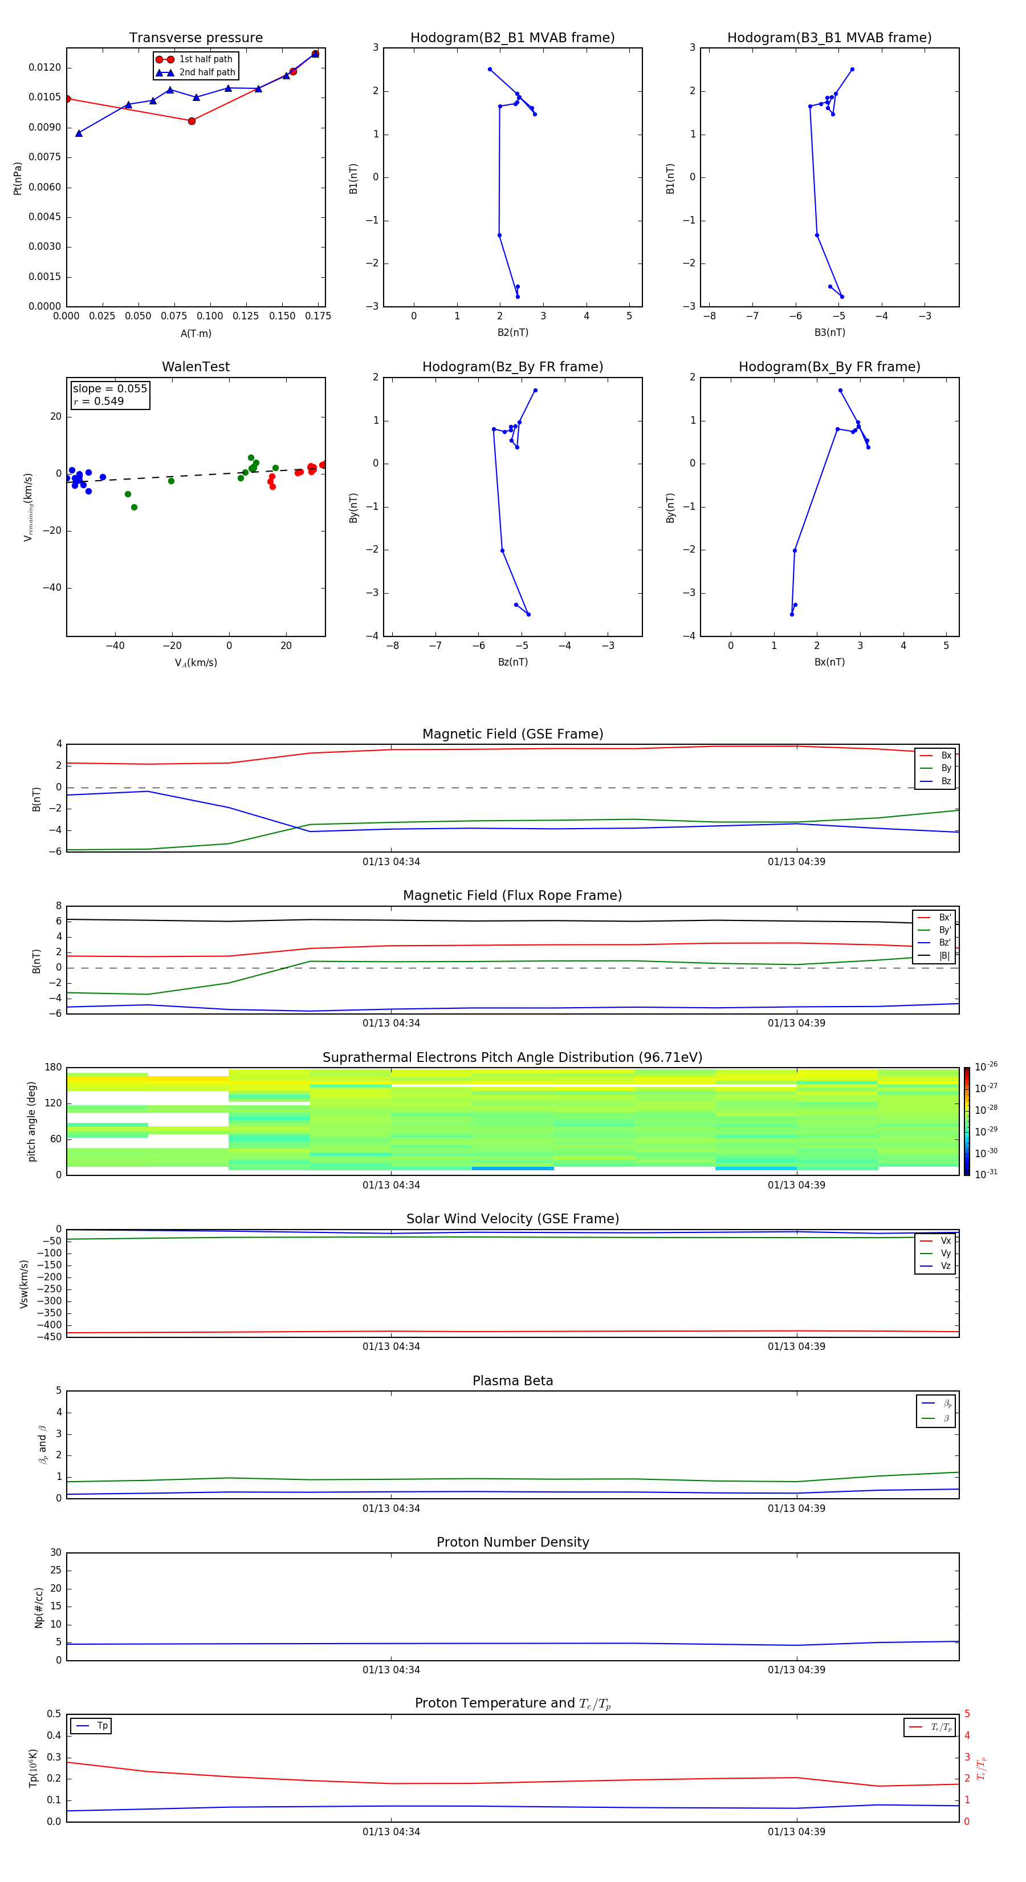This screenshot has width=1026, height=1882.
Task: Click the 'B3(nT)' x-axis label
Action: 829,332
